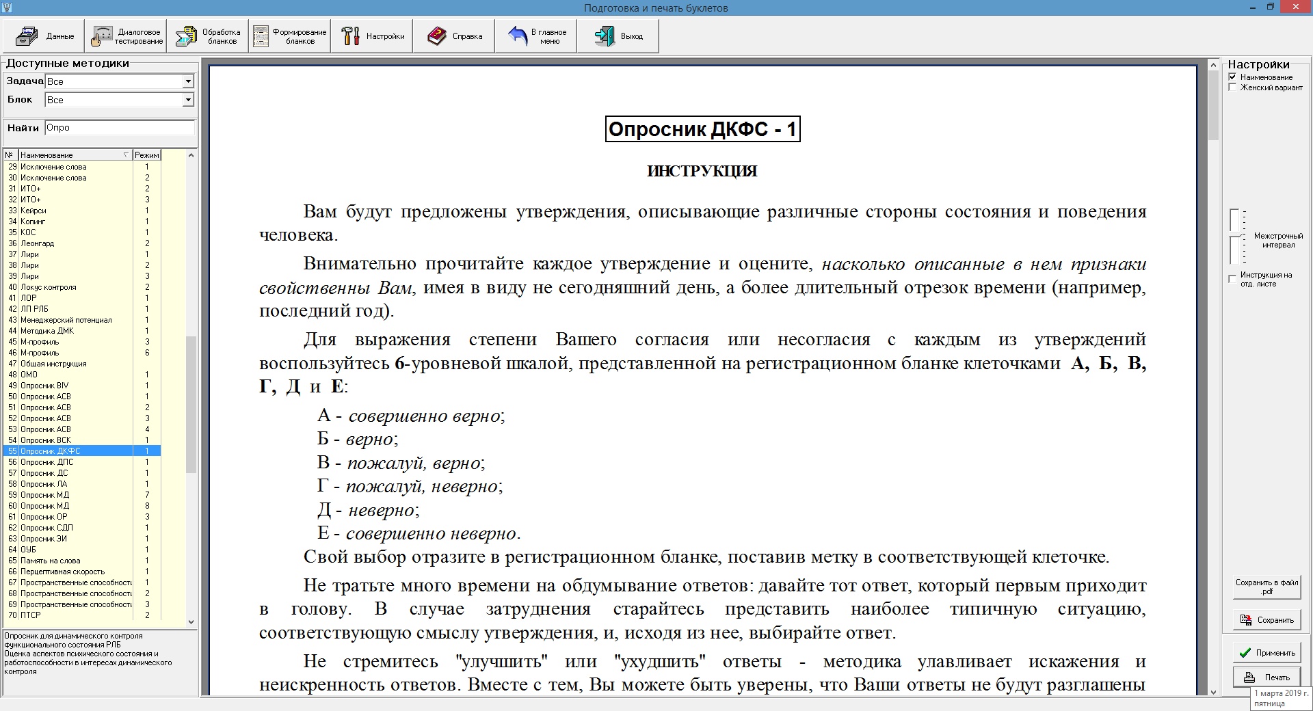
Task: Click into the Найти search field
Action: pos(120,128)
